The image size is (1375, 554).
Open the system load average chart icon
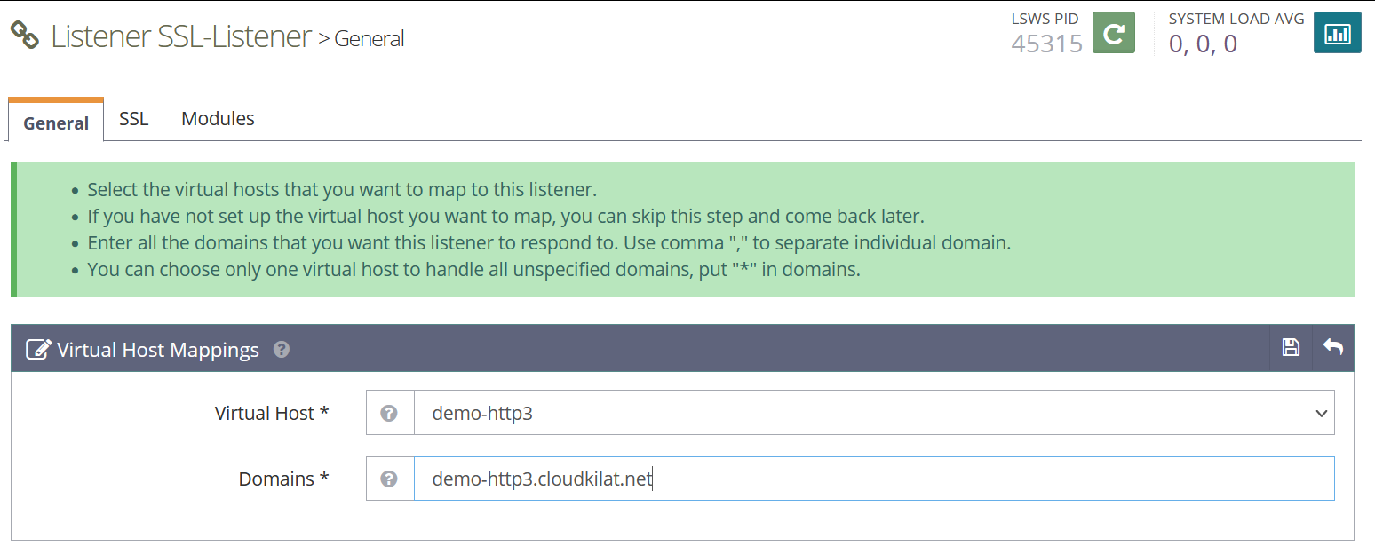click(x=1337, y=32)
